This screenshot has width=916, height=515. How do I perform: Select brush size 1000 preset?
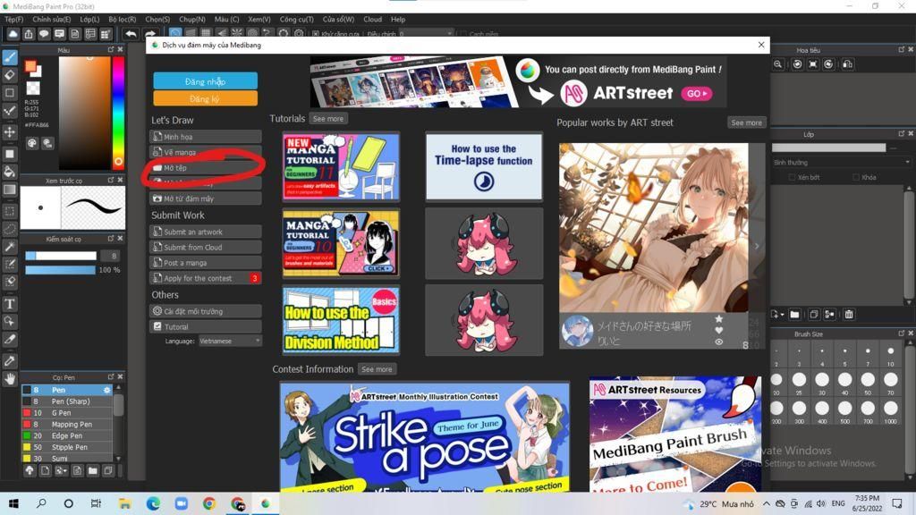pos(890,411)
